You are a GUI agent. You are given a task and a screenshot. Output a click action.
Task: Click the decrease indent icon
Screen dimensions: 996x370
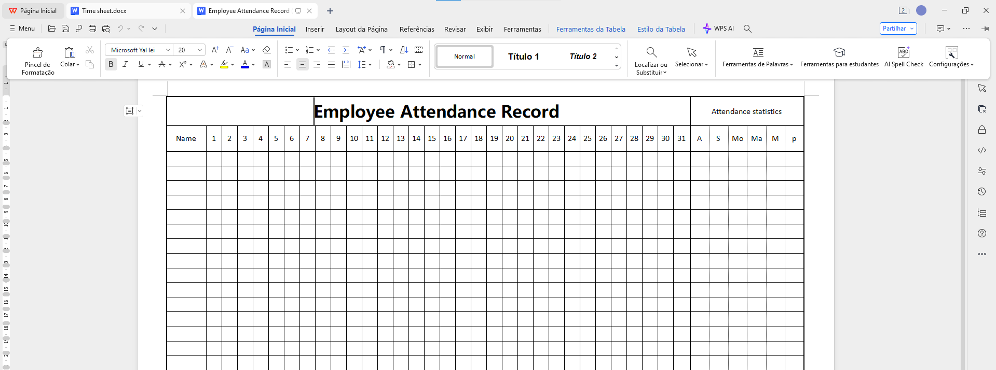[331, 50]
